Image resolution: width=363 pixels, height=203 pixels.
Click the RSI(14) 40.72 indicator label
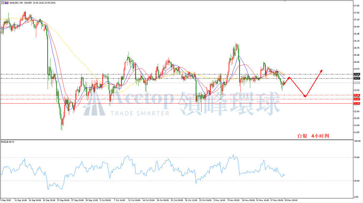pyautogui.click(x=8, y=142)
